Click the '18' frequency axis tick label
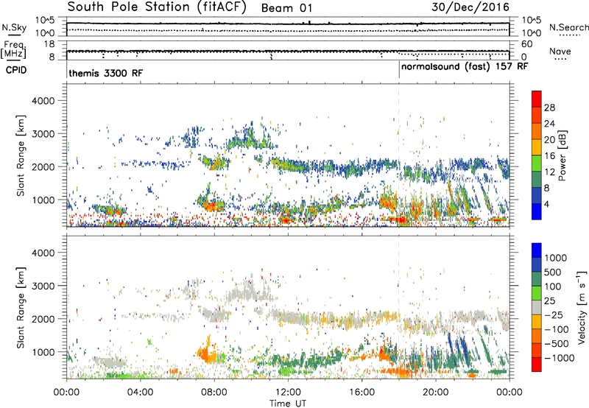This screenshot has height=408, width=589. 49,44
